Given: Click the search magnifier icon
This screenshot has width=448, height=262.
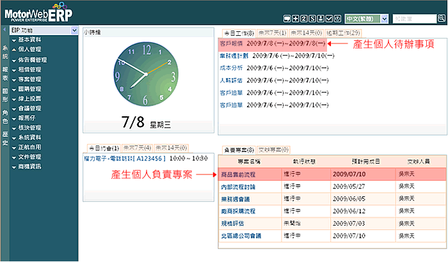Looking at the screenshot, I should (x=440, y=19).
